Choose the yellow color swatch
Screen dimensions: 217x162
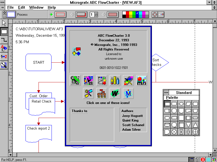coord(131,13)
